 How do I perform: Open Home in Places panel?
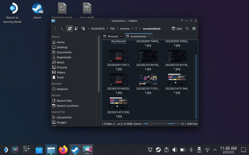pyautogui.click(x=58, y=42)
